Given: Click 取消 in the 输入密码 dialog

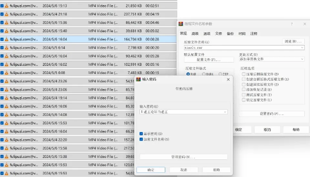Looking at the screenshot, I should coord(184,170).
